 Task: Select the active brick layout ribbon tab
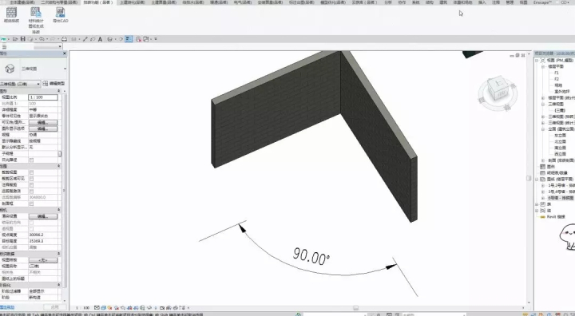point(97,2)
